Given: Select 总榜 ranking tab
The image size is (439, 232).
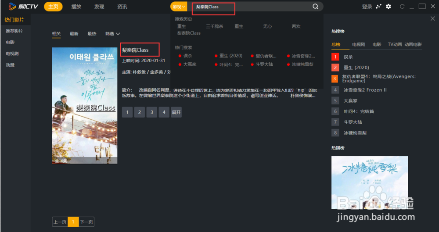Looking at the screenshot, I should coord(336,44).
